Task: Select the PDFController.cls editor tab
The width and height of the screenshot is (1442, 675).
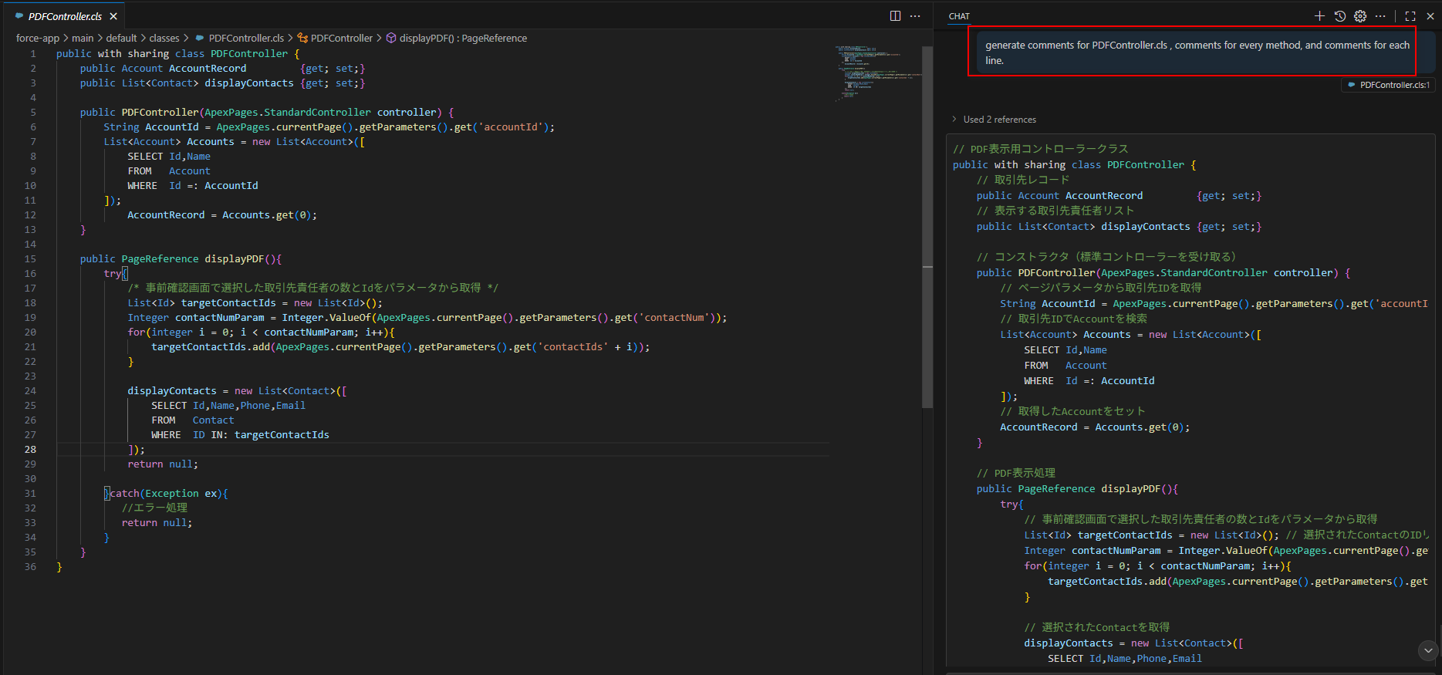Action: (x=65, y=16)
